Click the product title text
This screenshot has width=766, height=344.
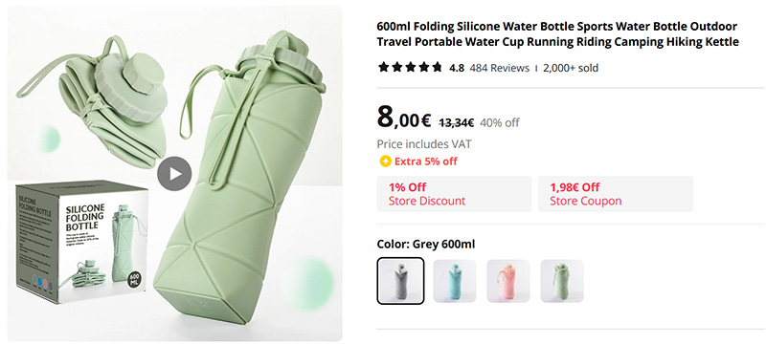click(x=557, y=34)
